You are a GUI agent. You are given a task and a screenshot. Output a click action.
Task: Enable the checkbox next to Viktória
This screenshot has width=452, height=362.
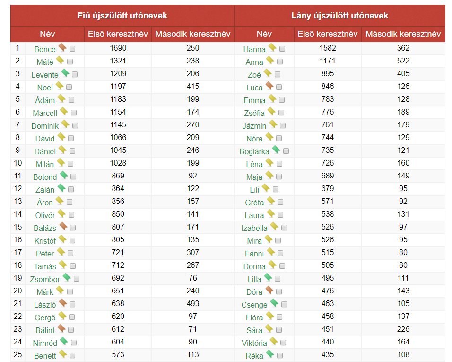click(x=284, y=343)
